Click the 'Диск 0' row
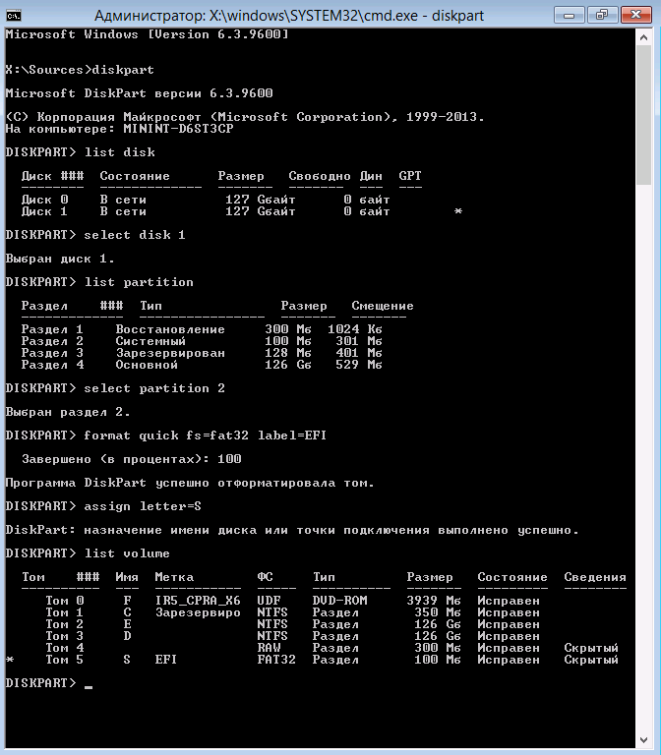The image size is (661, 755). (206, 200)
